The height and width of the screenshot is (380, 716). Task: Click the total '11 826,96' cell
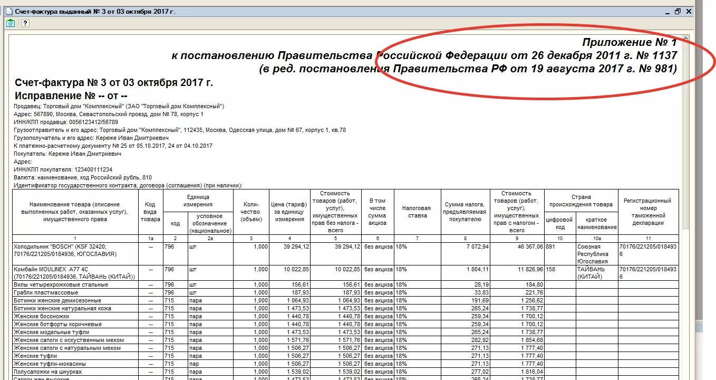click(517, 273)
